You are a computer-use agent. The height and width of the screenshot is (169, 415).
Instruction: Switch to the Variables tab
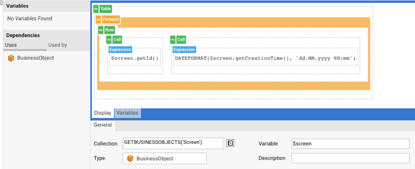click(x=128, y=113)
